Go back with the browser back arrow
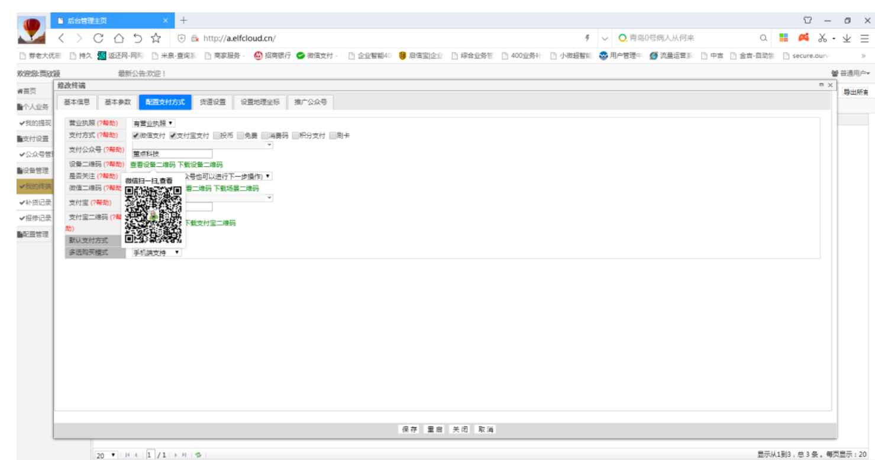Screen dimensions: 875x460 point(61,38)
